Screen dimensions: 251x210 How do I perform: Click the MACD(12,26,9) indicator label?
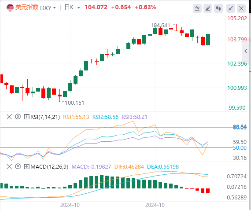point(49,166)
